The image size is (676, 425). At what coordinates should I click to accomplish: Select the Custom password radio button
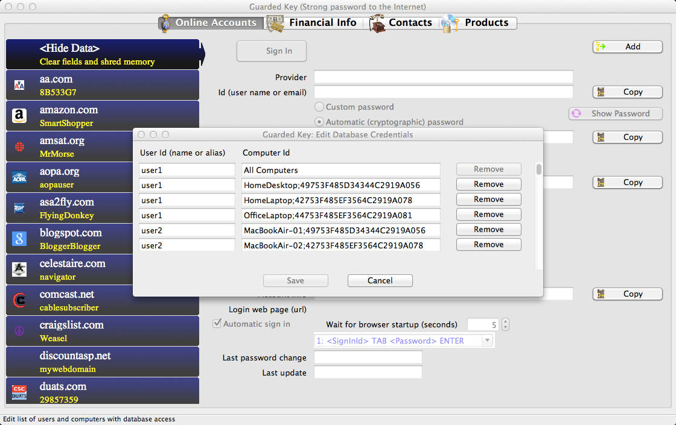coord(319,107)
